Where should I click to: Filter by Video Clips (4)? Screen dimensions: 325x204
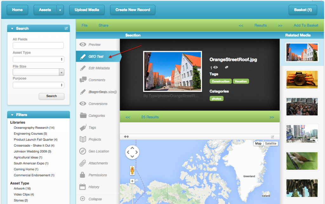(24, 194)
